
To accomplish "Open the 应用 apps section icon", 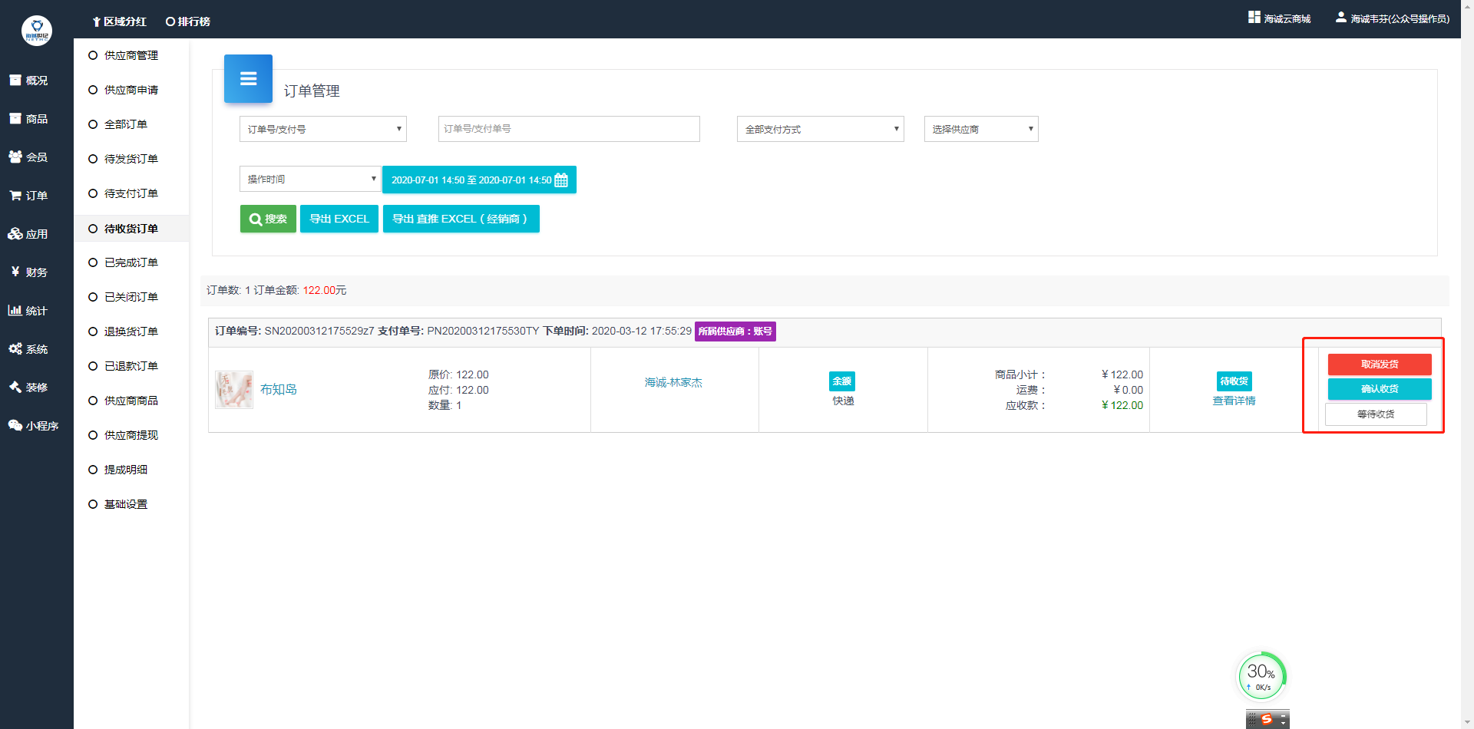I will pos(15,233).
